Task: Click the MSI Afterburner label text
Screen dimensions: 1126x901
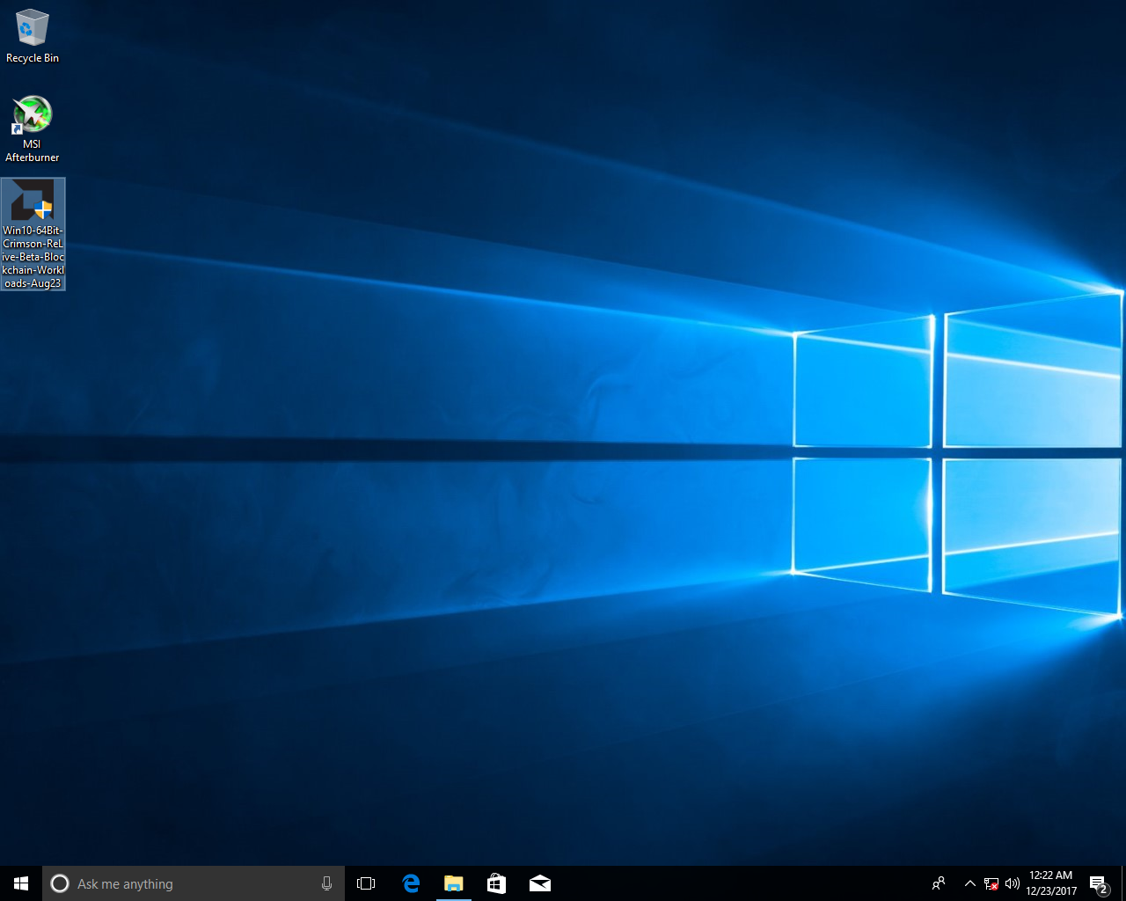Action: click(32, 150)
